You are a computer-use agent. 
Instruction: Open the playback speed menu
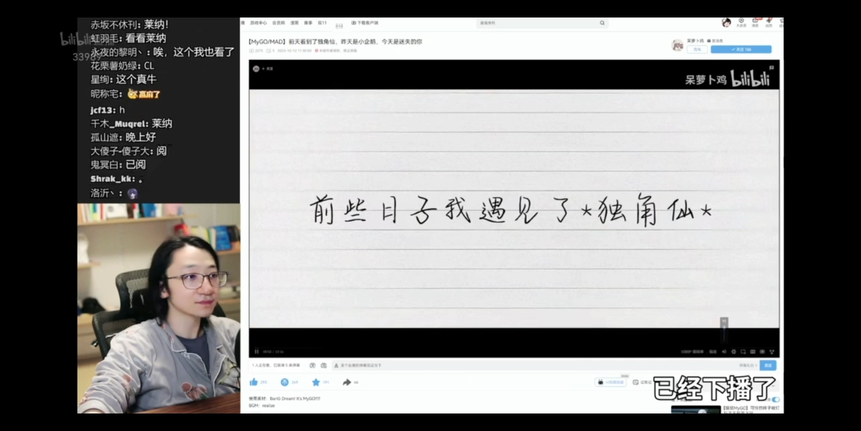tap(713, 352)
